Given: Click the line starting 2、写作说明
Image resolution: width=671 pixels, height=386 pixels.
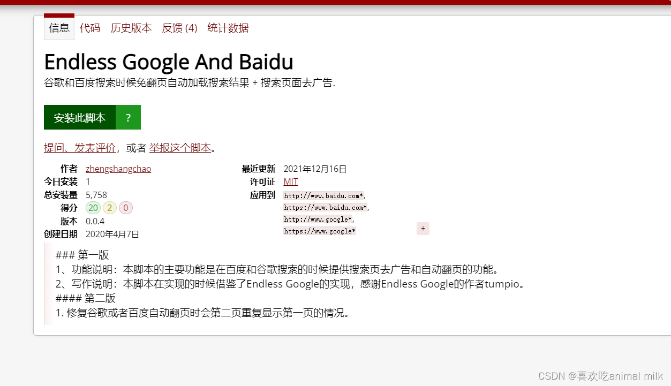Looking at the screenshot, I should pos(291,284).
